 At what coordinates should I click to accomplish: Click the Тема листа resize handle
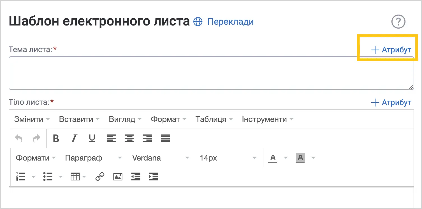pyautogui.click(x=411, y=87)
